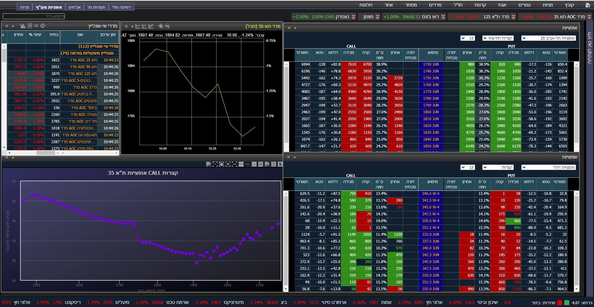The width and height of the screenshot is (594, 307).
Task: Zoom in on the TA-35 index chart
Action: [x=161, y=26]
